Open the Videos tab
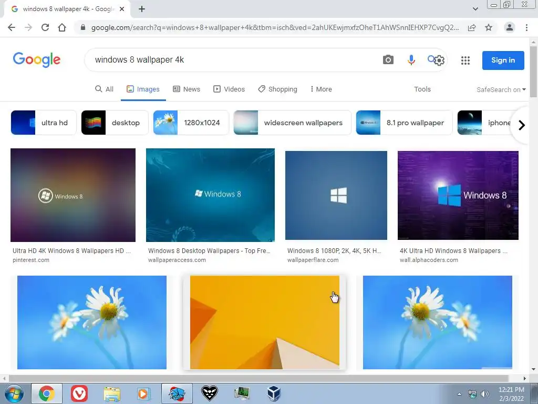The image size is (538, 404). pyautogui.click(x=229, y=89)
